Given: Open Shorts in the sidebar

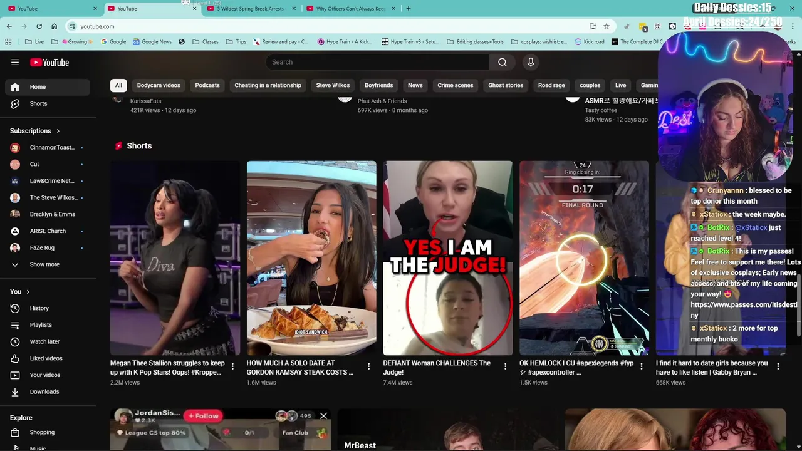Looking at the screenshot, I should click(x=48, y=103).
